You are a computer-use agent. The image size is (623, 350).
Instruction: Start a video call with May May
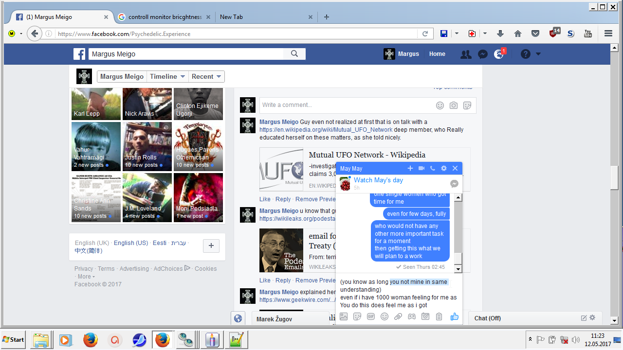[421, 168]
